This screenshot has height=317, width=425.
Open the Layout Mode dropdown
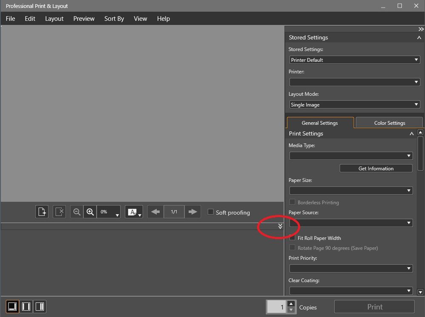(x=354, y=105)
